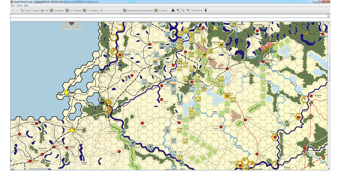Screen dimensions: 352x190
Task: Click the 'Passenheim' map label
Action: point(258,24)
